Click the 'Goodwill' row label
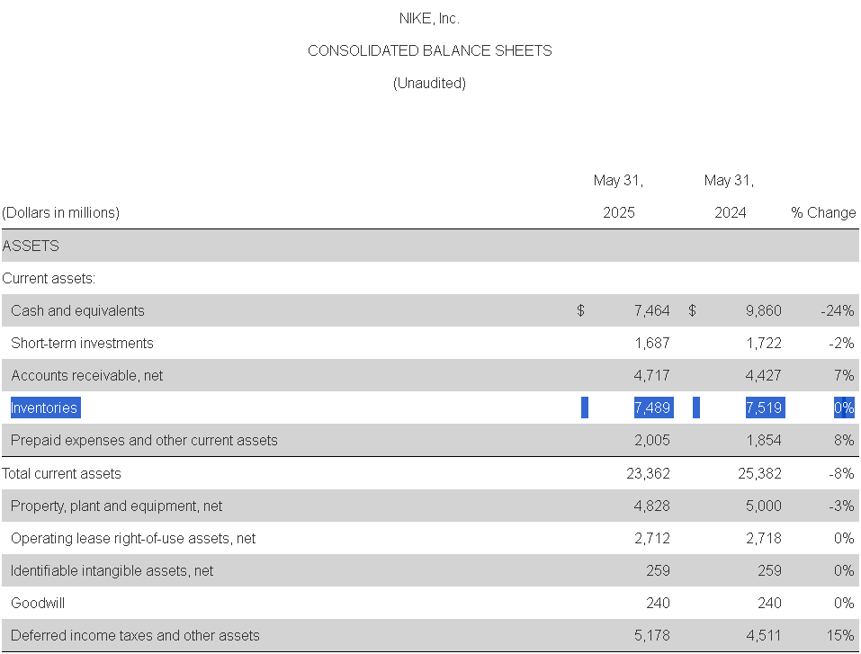 38,603
